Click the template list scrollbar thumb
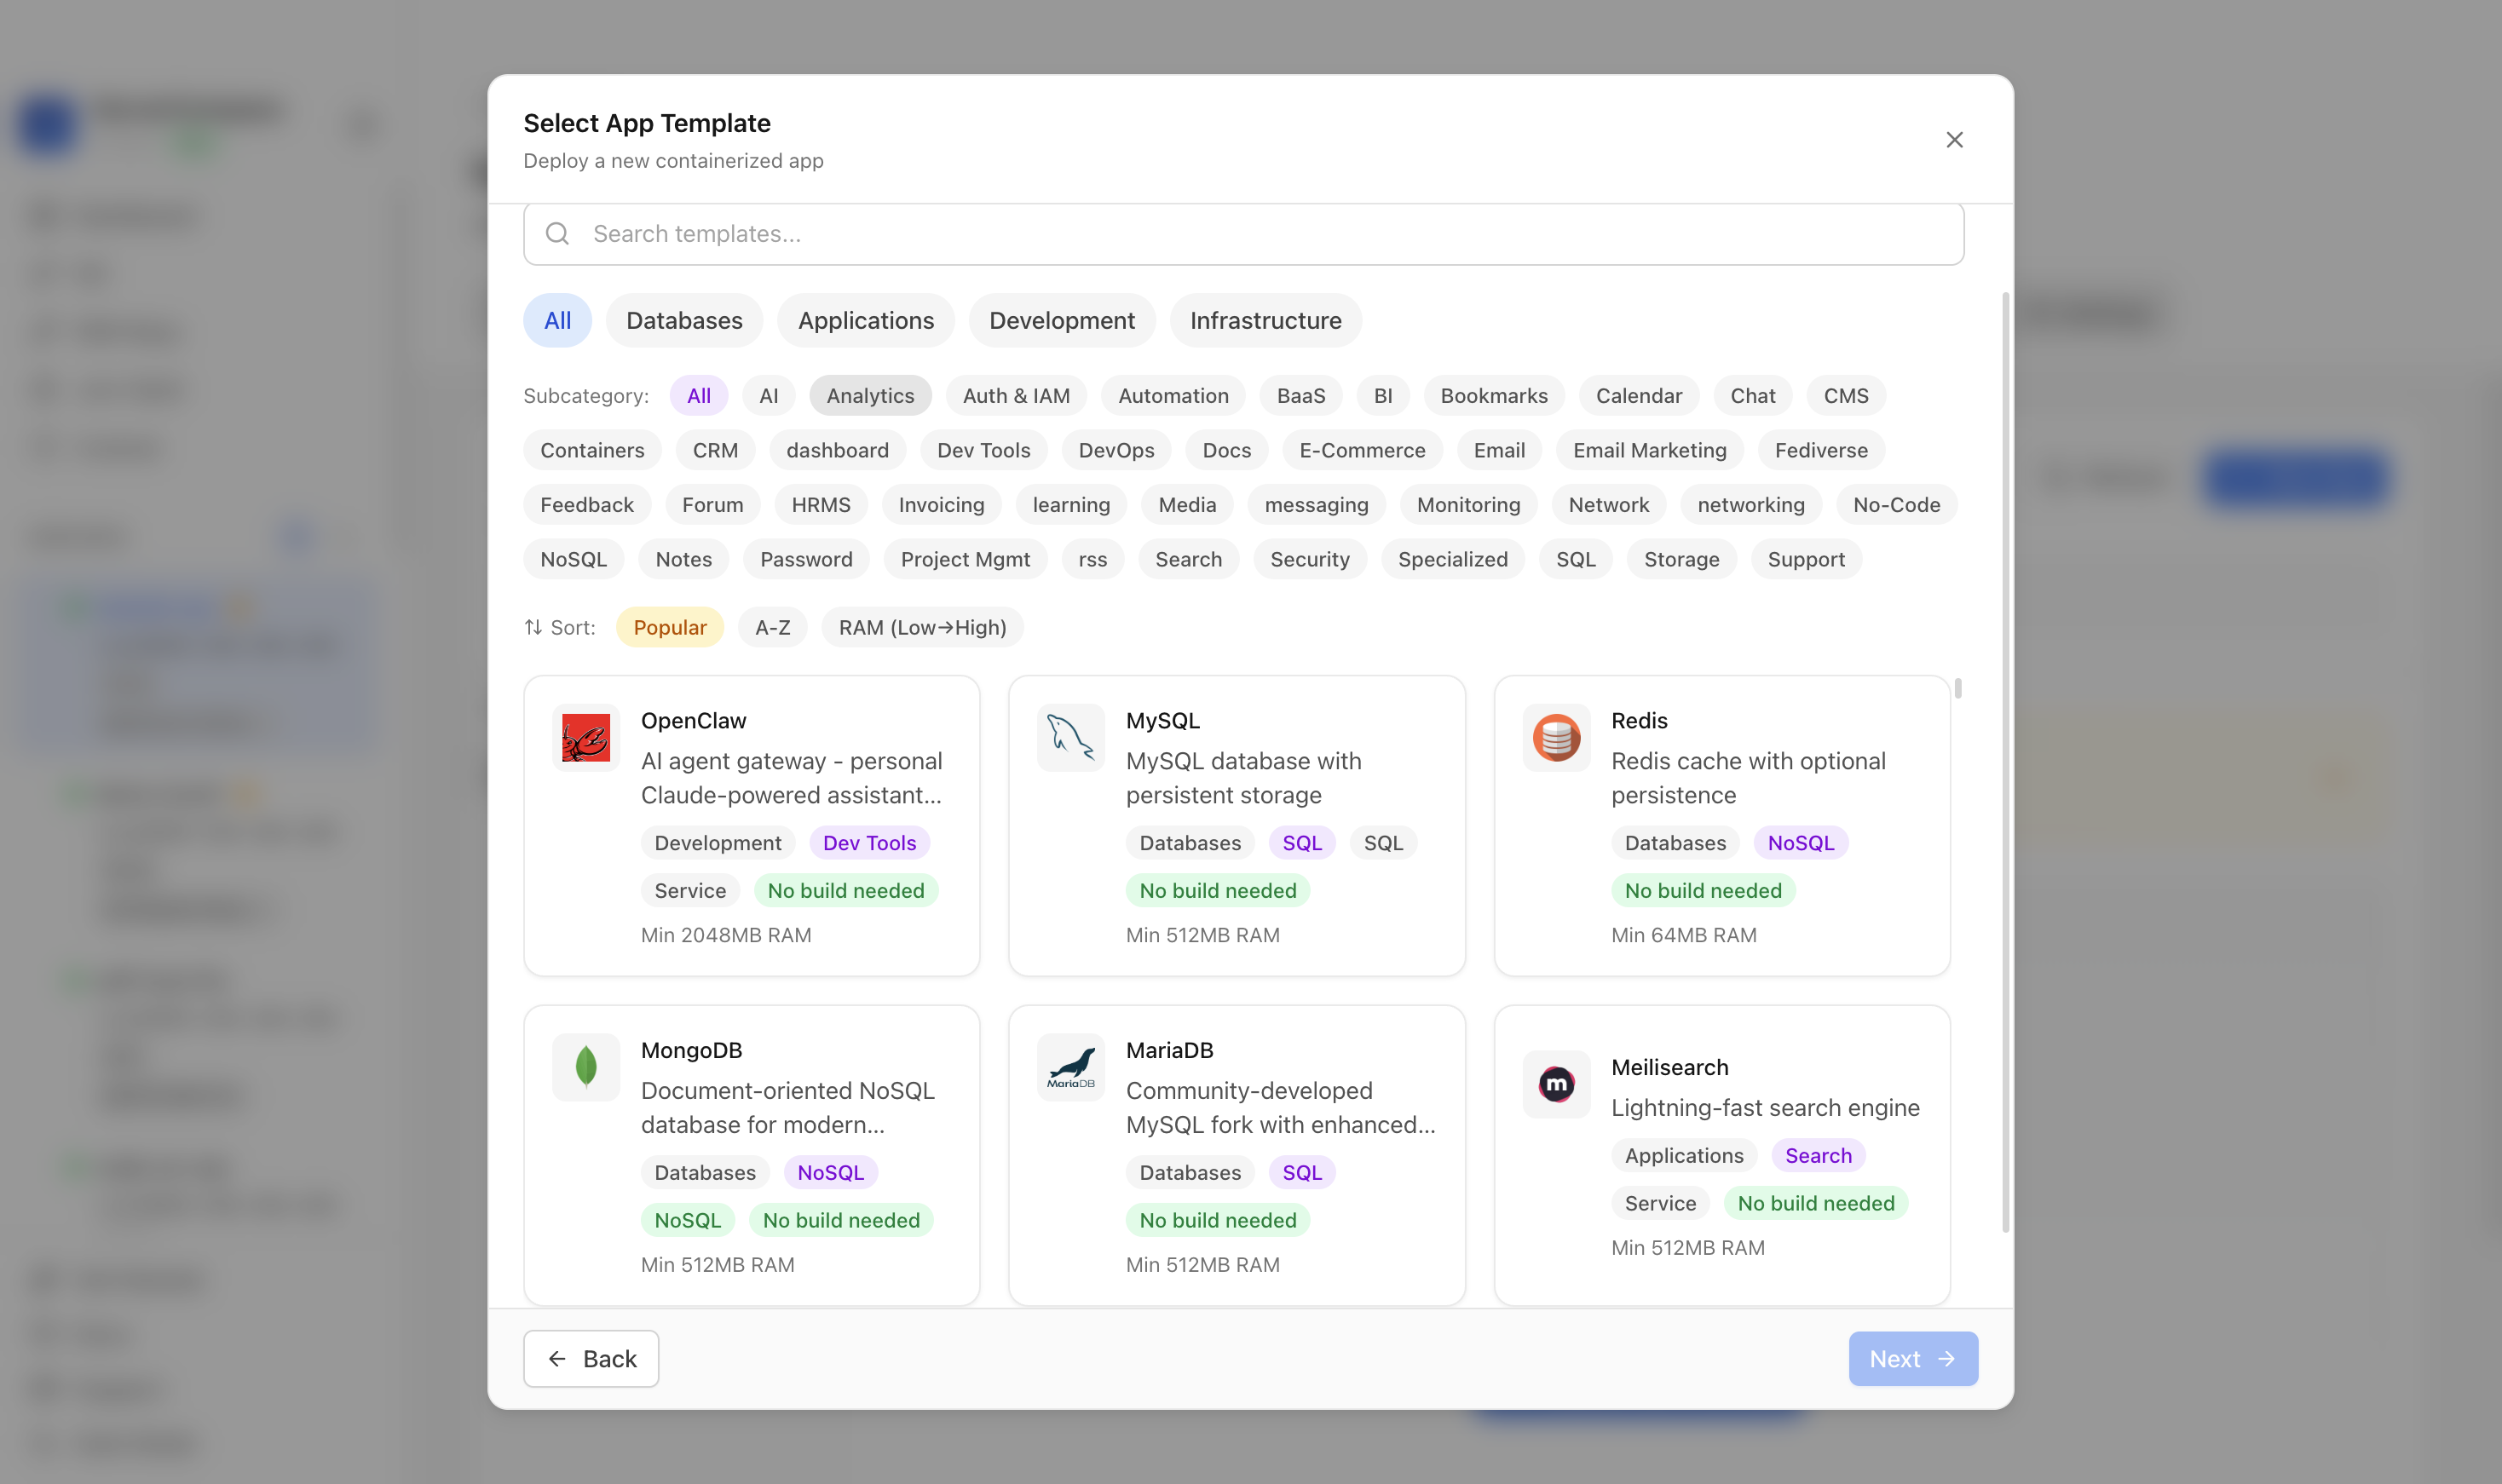Viewport: 2502px width, 1484px height. (x=1957, y=688)
